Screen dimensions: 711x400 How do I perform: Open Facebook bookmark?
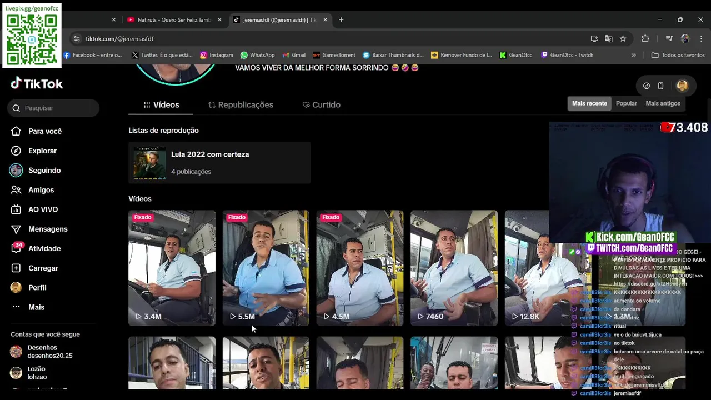pyautogui.click(x=92, y=55)
